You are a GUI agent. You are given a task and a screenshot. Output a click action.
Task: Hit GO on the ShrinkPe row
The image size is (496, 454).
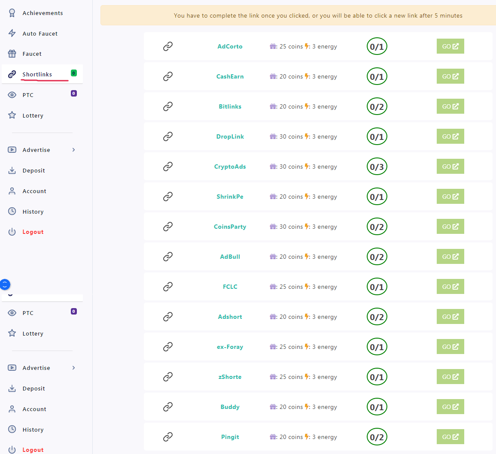(450, 197)
